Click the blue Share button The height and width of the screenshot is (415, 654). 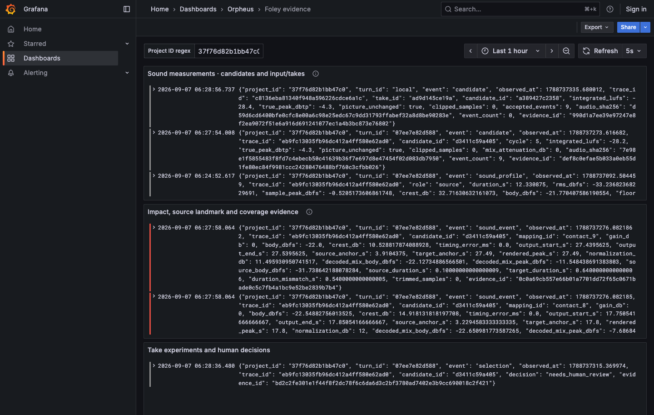pos(629,27)
